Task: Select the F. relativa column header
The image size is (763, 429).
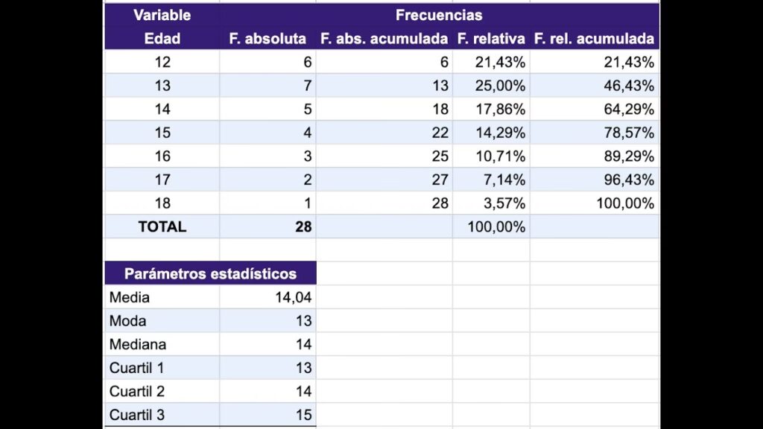Action: (x=491, y=39)
